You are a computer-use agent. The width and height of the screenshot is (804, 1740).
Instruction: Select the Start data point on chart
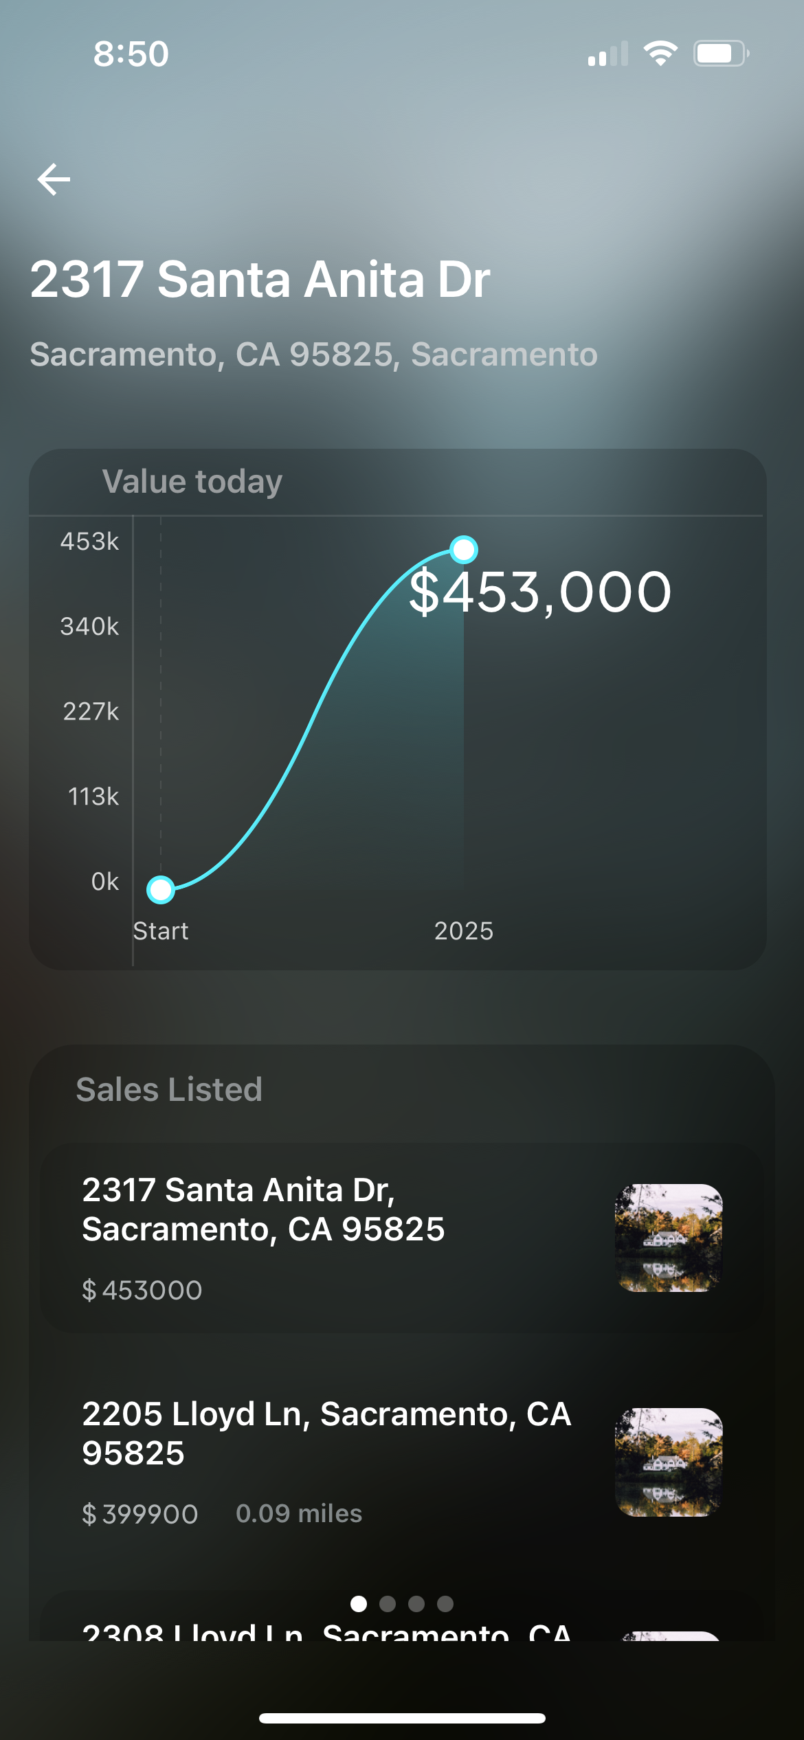coord(161,889)
